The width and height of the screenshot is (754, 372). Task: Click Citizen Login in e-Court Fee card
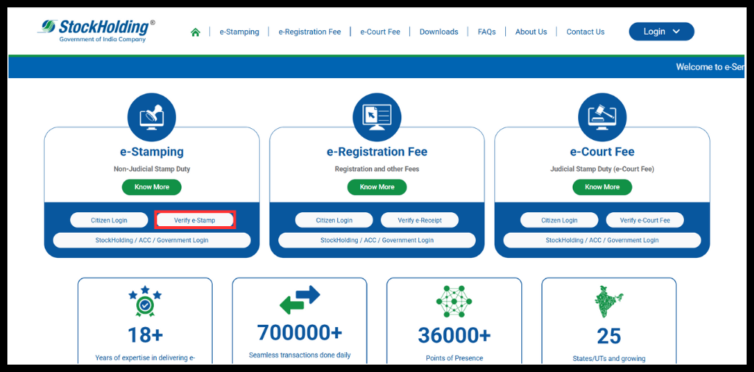tap(560, 220)
